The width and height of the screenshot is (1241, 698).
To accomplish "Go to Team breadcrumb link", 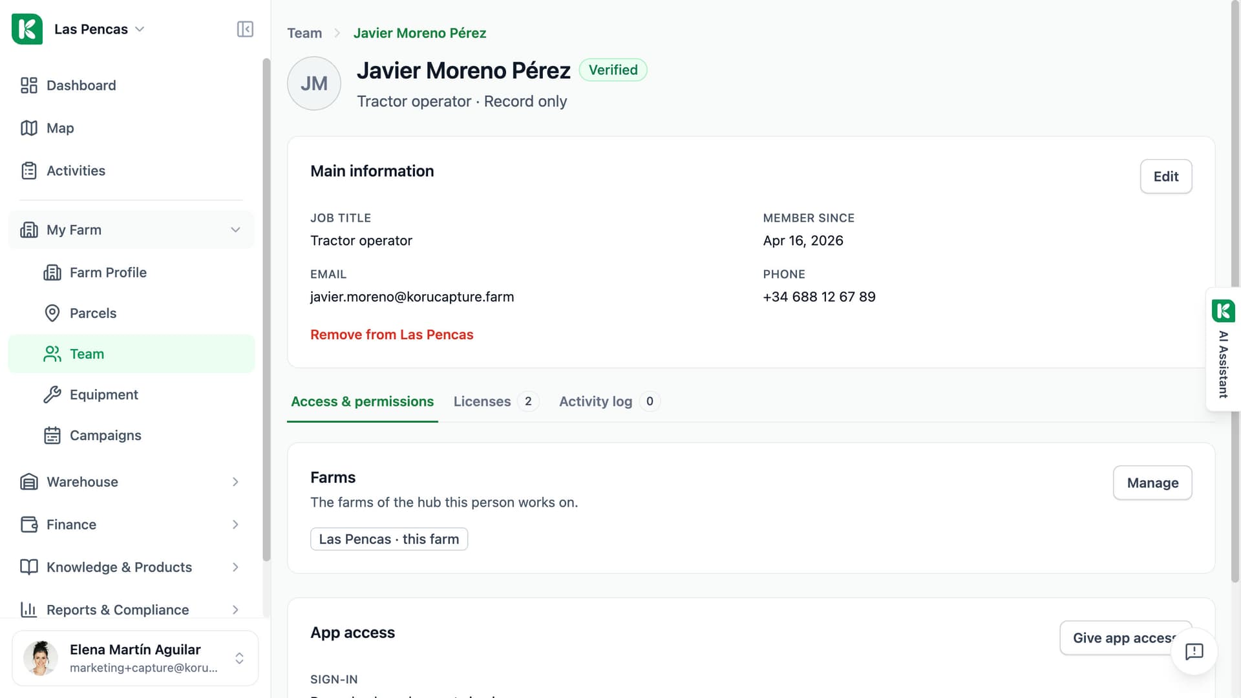I will [x=304, y=33].
